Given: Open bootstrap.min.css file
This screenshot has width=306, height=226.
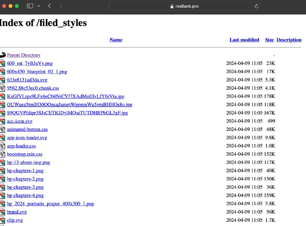Looking at the screenshot, I should pyautogui.click(x=24, y=154).
